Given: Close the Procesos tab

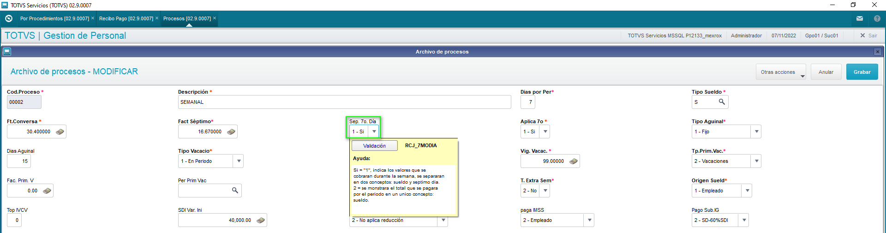Looking at the screenshot, I should tap(215, 18).
